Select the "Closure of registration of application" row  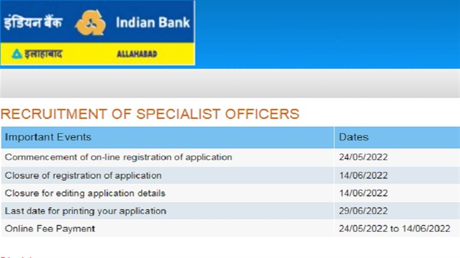(x=83, y=175)
